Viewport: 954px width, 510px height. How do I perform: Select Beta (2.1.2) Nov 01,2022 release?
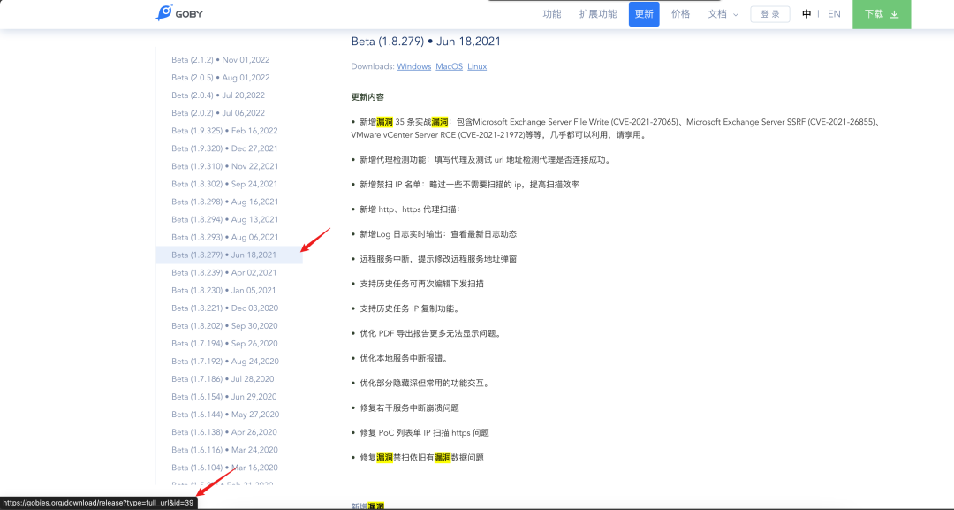point(220,59)
